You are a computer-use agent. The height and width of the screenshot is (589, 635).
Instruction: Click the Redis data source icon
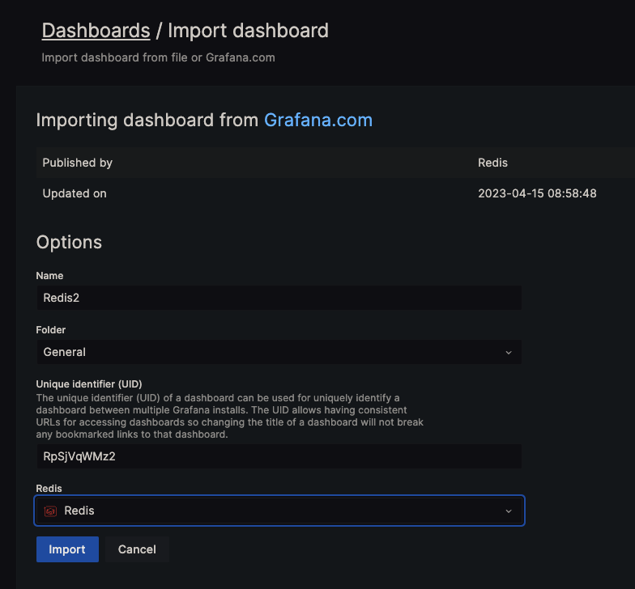[x=50, y=511]
